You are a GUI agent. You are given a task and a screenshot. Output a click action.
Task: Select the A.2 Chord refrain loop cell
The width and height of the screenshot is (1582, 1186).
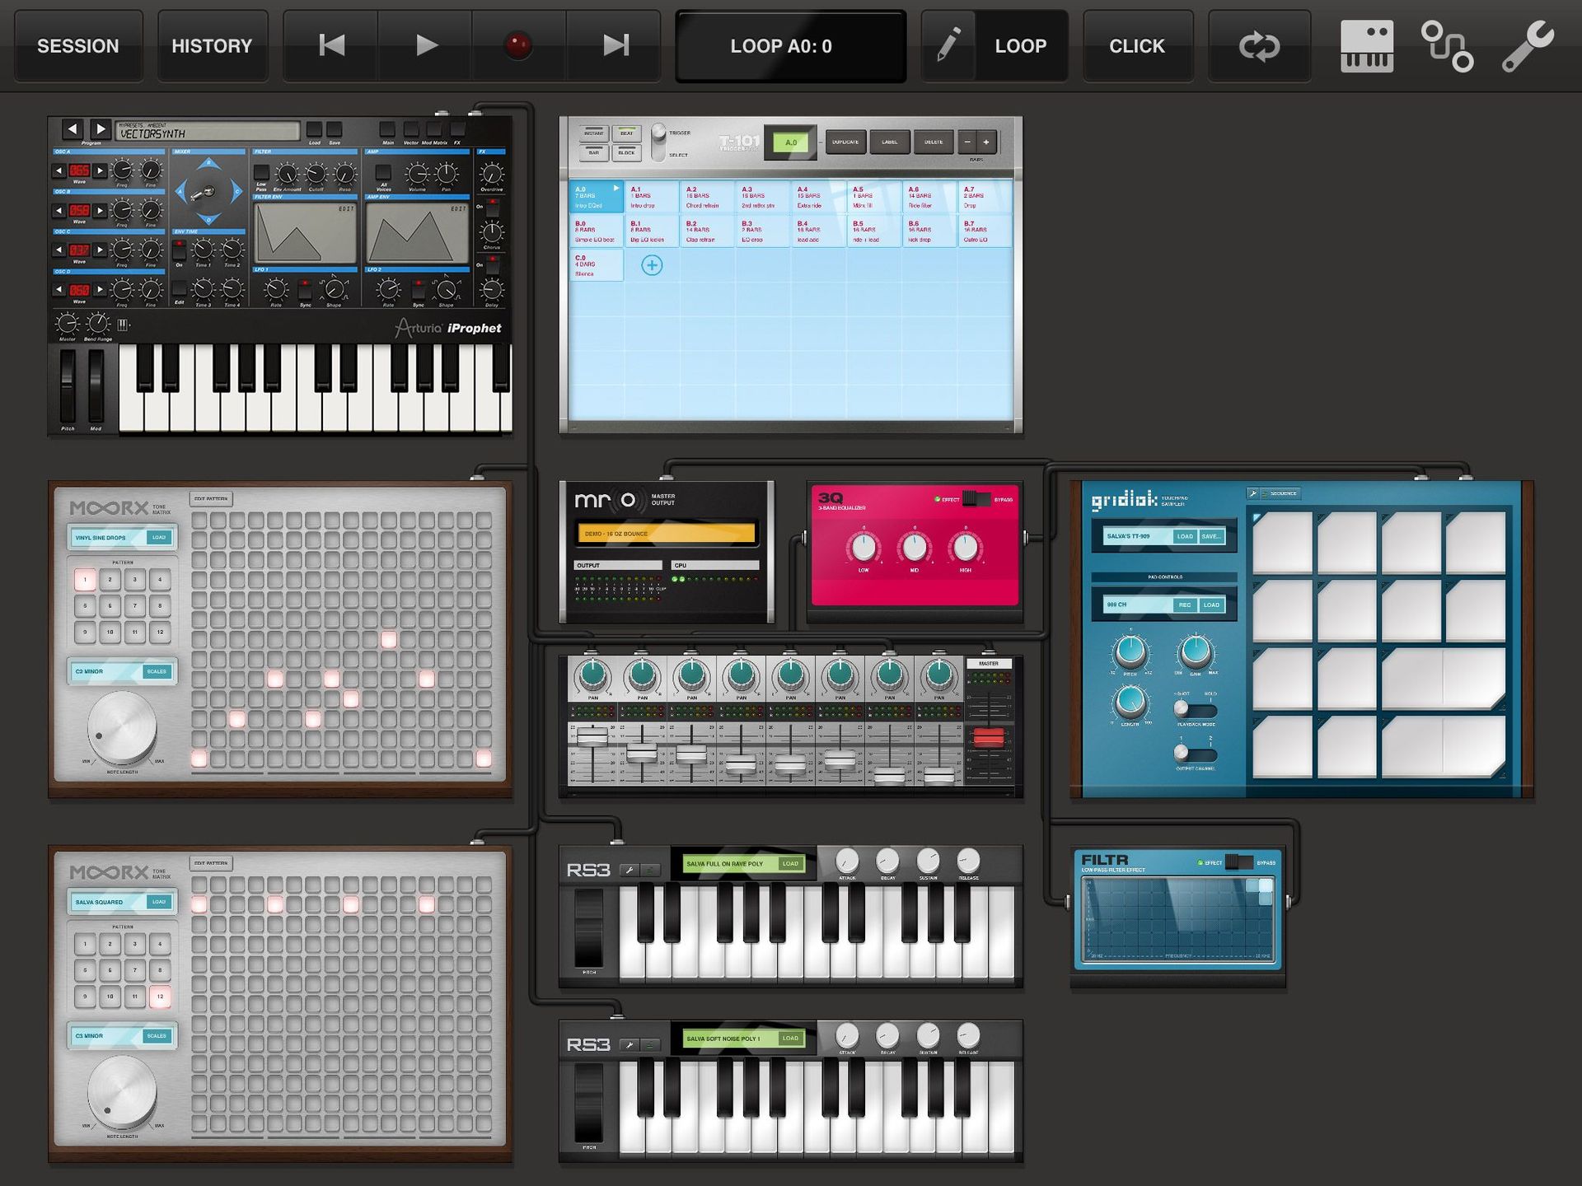pos(708,197)
